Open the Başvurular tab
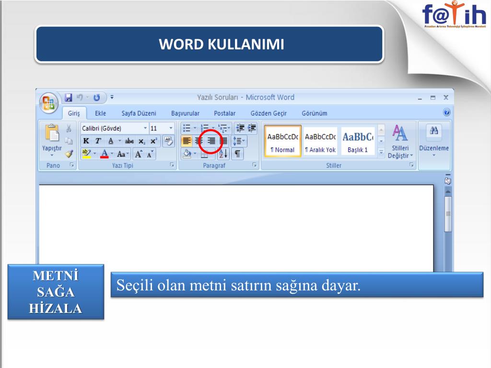Viewport: 491px width, 368px height. (185, 113)
